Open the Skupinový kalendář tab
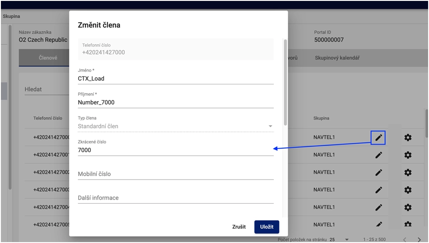 [337, 58]
